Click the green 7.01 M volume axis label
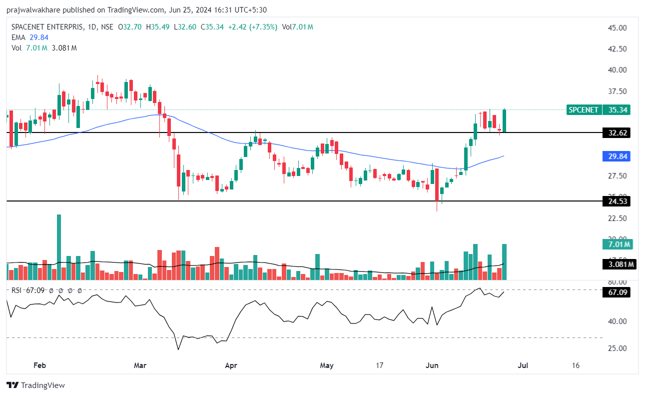Viewport: 645px width, 396px height. (x=618, y=244)
